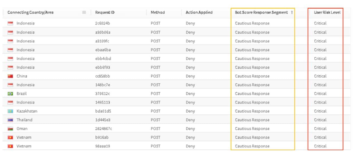The width and height of the screenshot is (355, 158).
Task: Click the Oman flag icon
Action: point(10,129)
